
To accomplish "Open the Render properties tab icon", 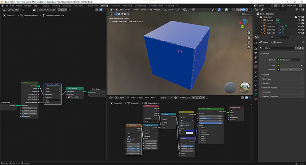I will tap(255, 48).
